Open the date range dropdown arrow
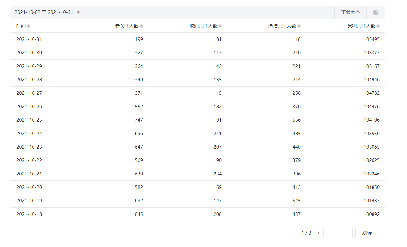 [78, 12]
